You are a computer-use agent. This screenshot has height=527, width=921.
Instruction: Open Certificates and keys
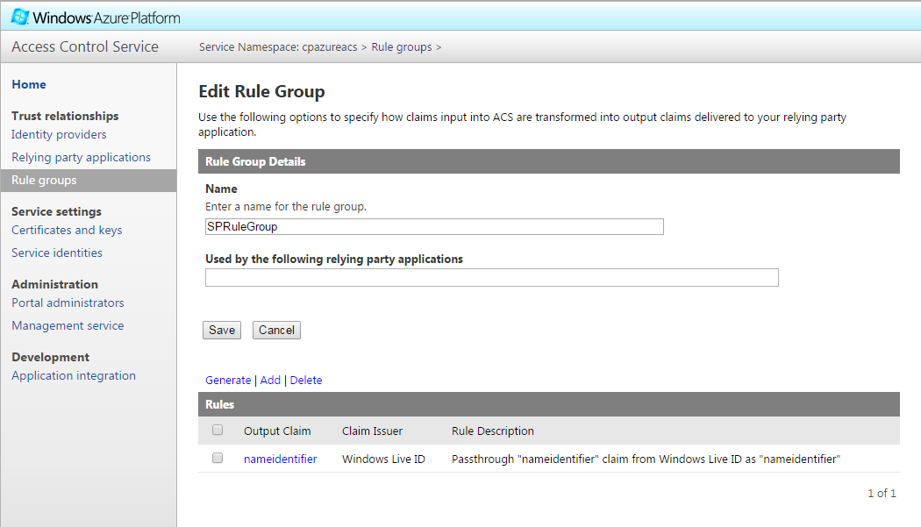click(x=67, y=231)
